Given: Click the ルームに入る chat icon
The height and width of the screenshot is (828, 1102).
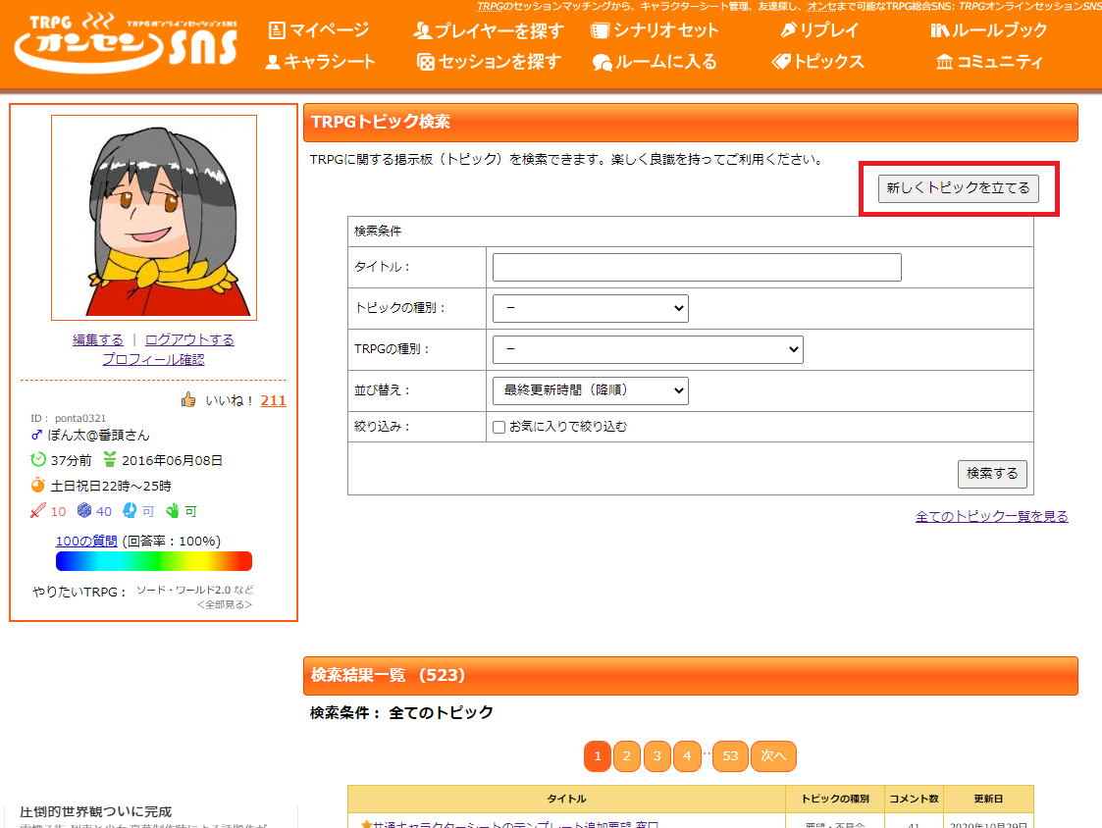Looking at the screenshot, I should tap(603, 63).
